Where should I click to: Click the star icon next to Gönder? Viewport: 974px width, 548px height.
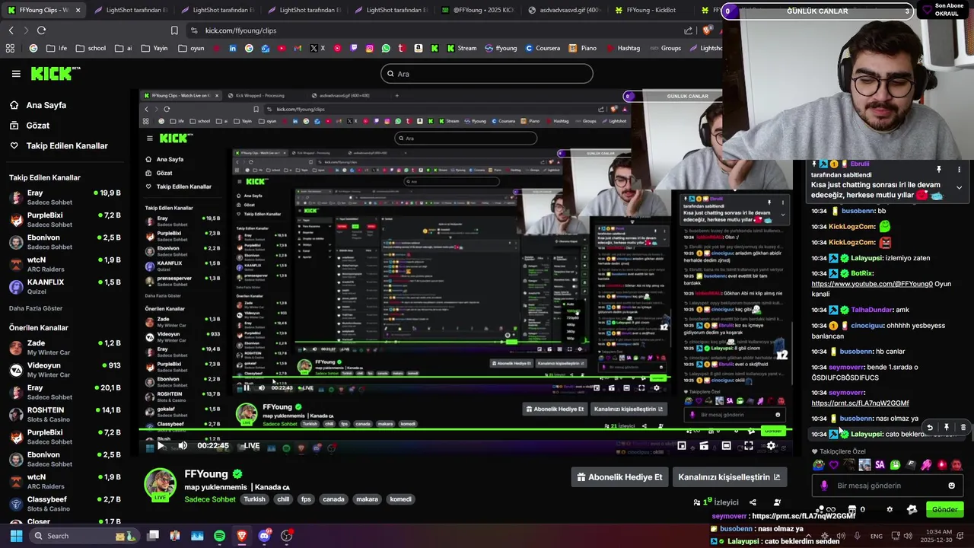(912, 509)
